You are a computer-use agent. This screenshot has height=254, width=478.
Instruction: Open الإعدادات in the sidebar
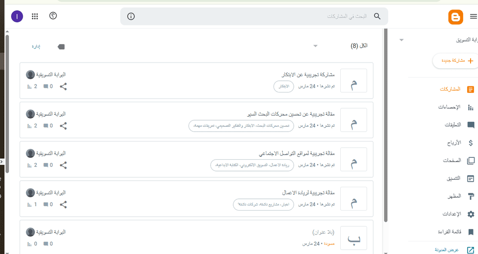point(458,214)
